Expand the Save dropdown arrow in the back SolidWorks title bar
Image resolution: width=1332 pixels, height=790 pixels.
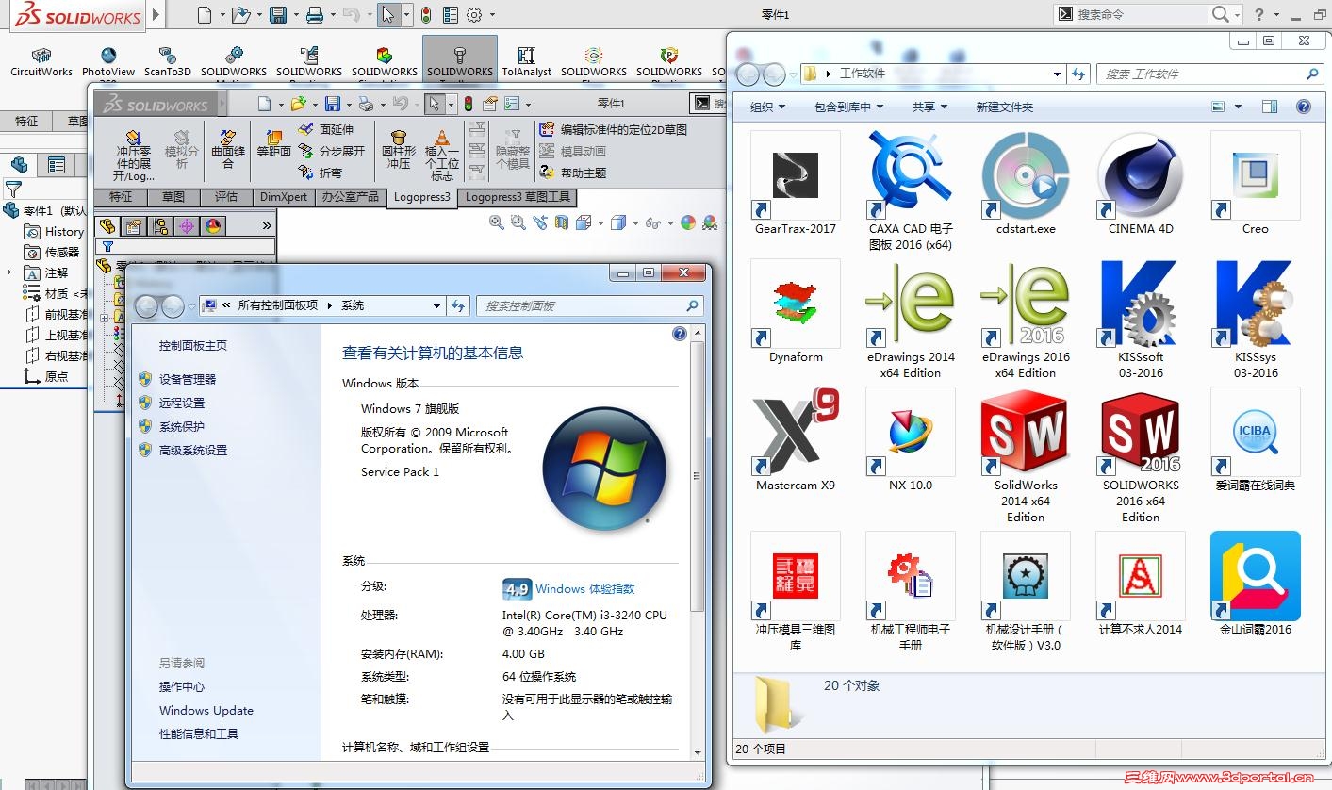click(x=295, y=15)
